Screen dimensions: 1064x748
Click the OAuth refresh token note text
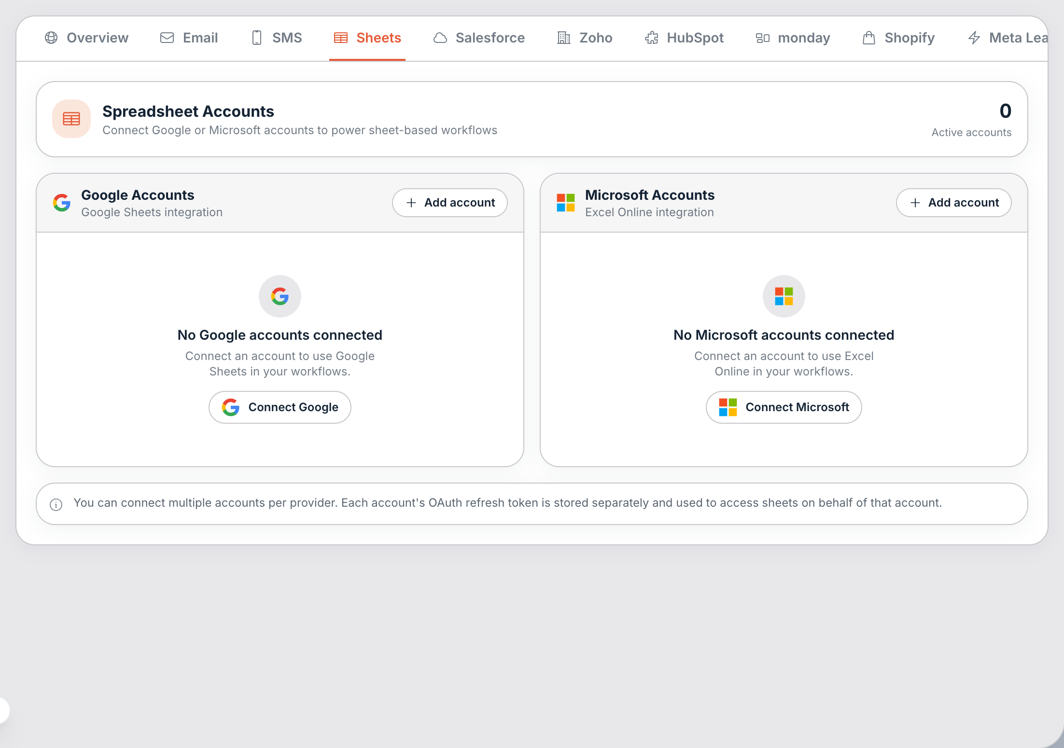pyautogui.click(x=508, y=503)
